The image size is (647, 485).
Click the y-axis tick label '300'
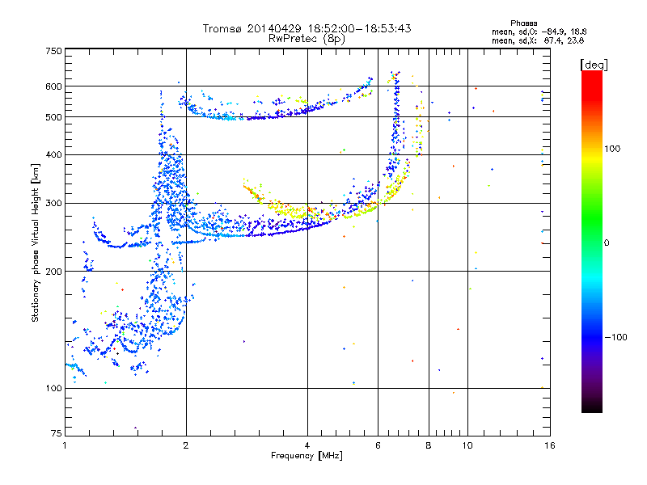point(53,204)
